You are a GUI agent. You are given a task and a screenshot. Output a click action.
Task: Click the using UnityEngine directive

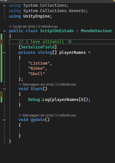[x=30, y=16]
